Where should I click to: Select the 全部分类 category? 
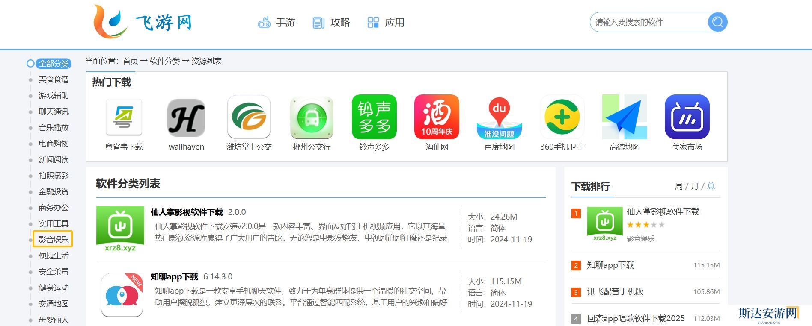54,64
